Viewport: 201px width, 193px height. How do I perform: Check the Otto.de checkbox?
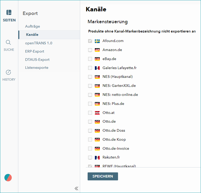[x=90, y=121]
